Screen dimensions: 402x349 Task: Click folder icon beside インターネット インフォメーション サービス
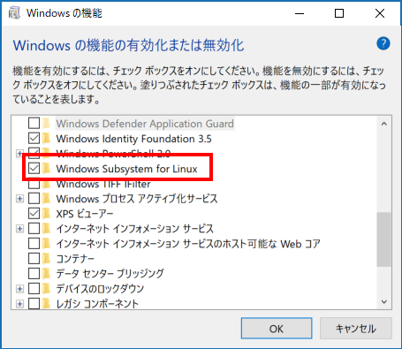[x=46, y=228]
